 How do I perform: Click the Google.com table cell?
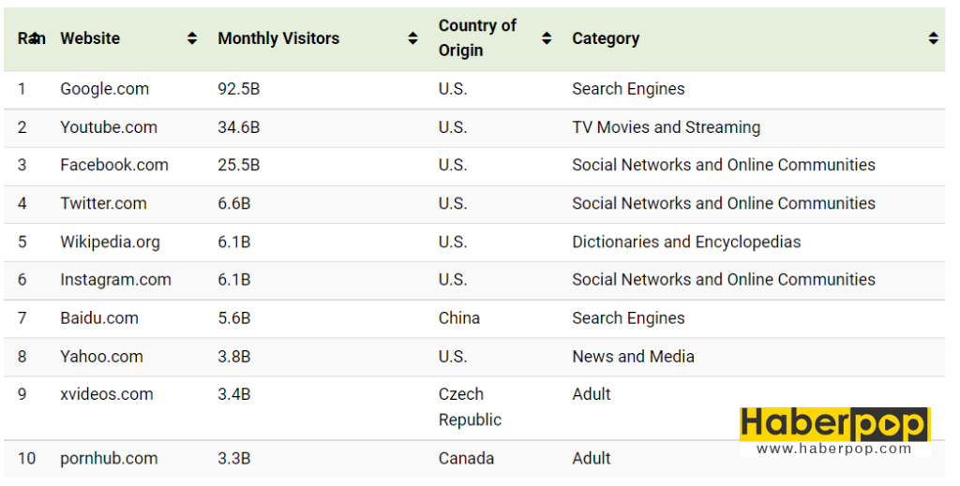[104, 89]
